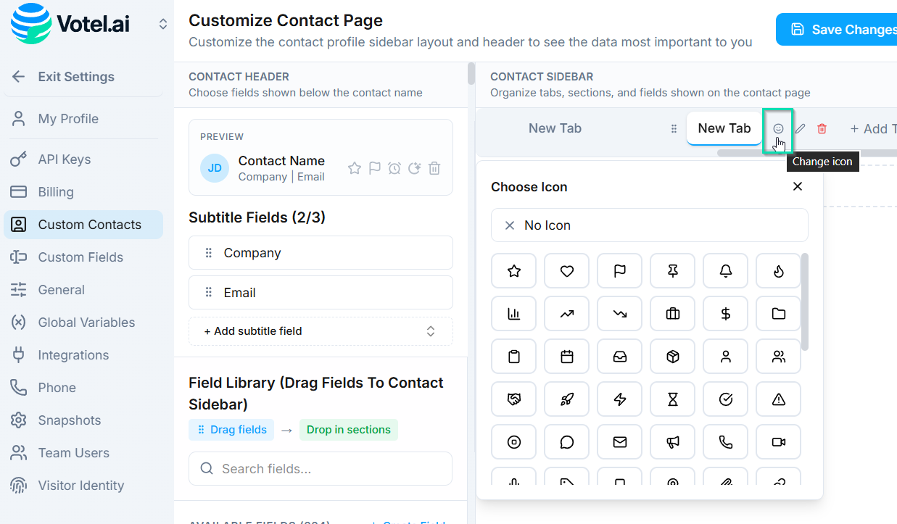Screen dimensions: 897x524
Task: Click the trash icon to delete New Tab
Action: (822, 128)
